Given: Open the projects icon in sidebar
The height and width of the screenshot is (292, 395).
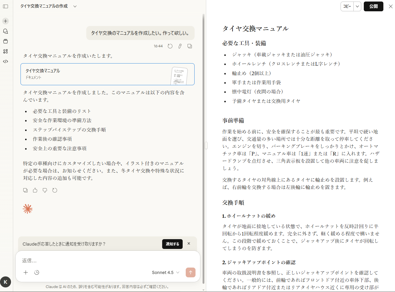Looking at the screenshot, I should pyautogui.click(x=6, y=41).
